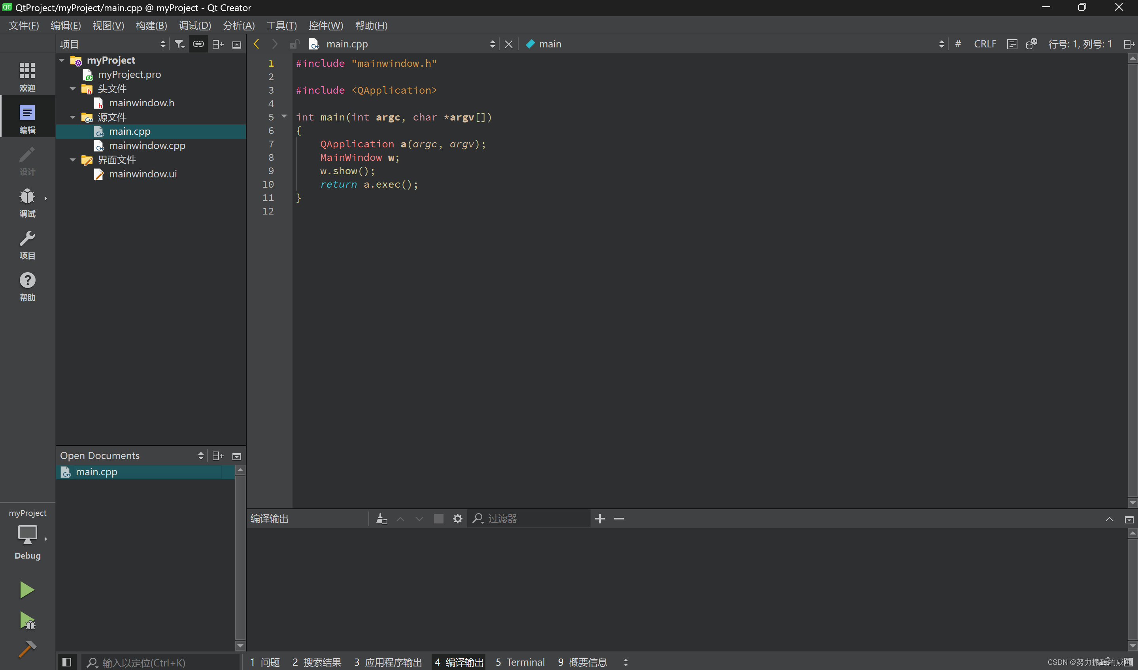Split the project panel

pos(218,44)
